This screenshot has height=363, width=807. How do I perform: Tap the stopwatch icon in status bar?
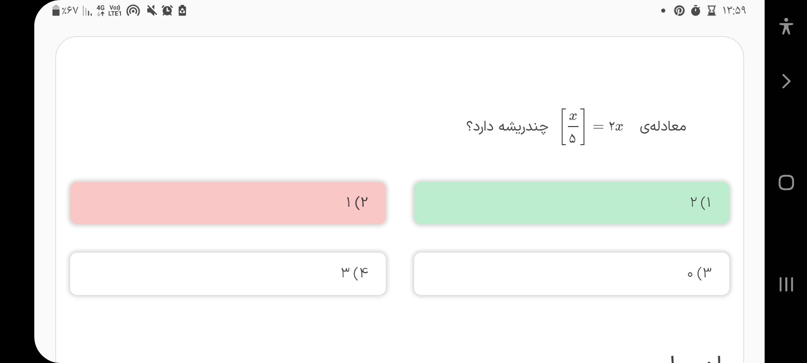(696, 11)
